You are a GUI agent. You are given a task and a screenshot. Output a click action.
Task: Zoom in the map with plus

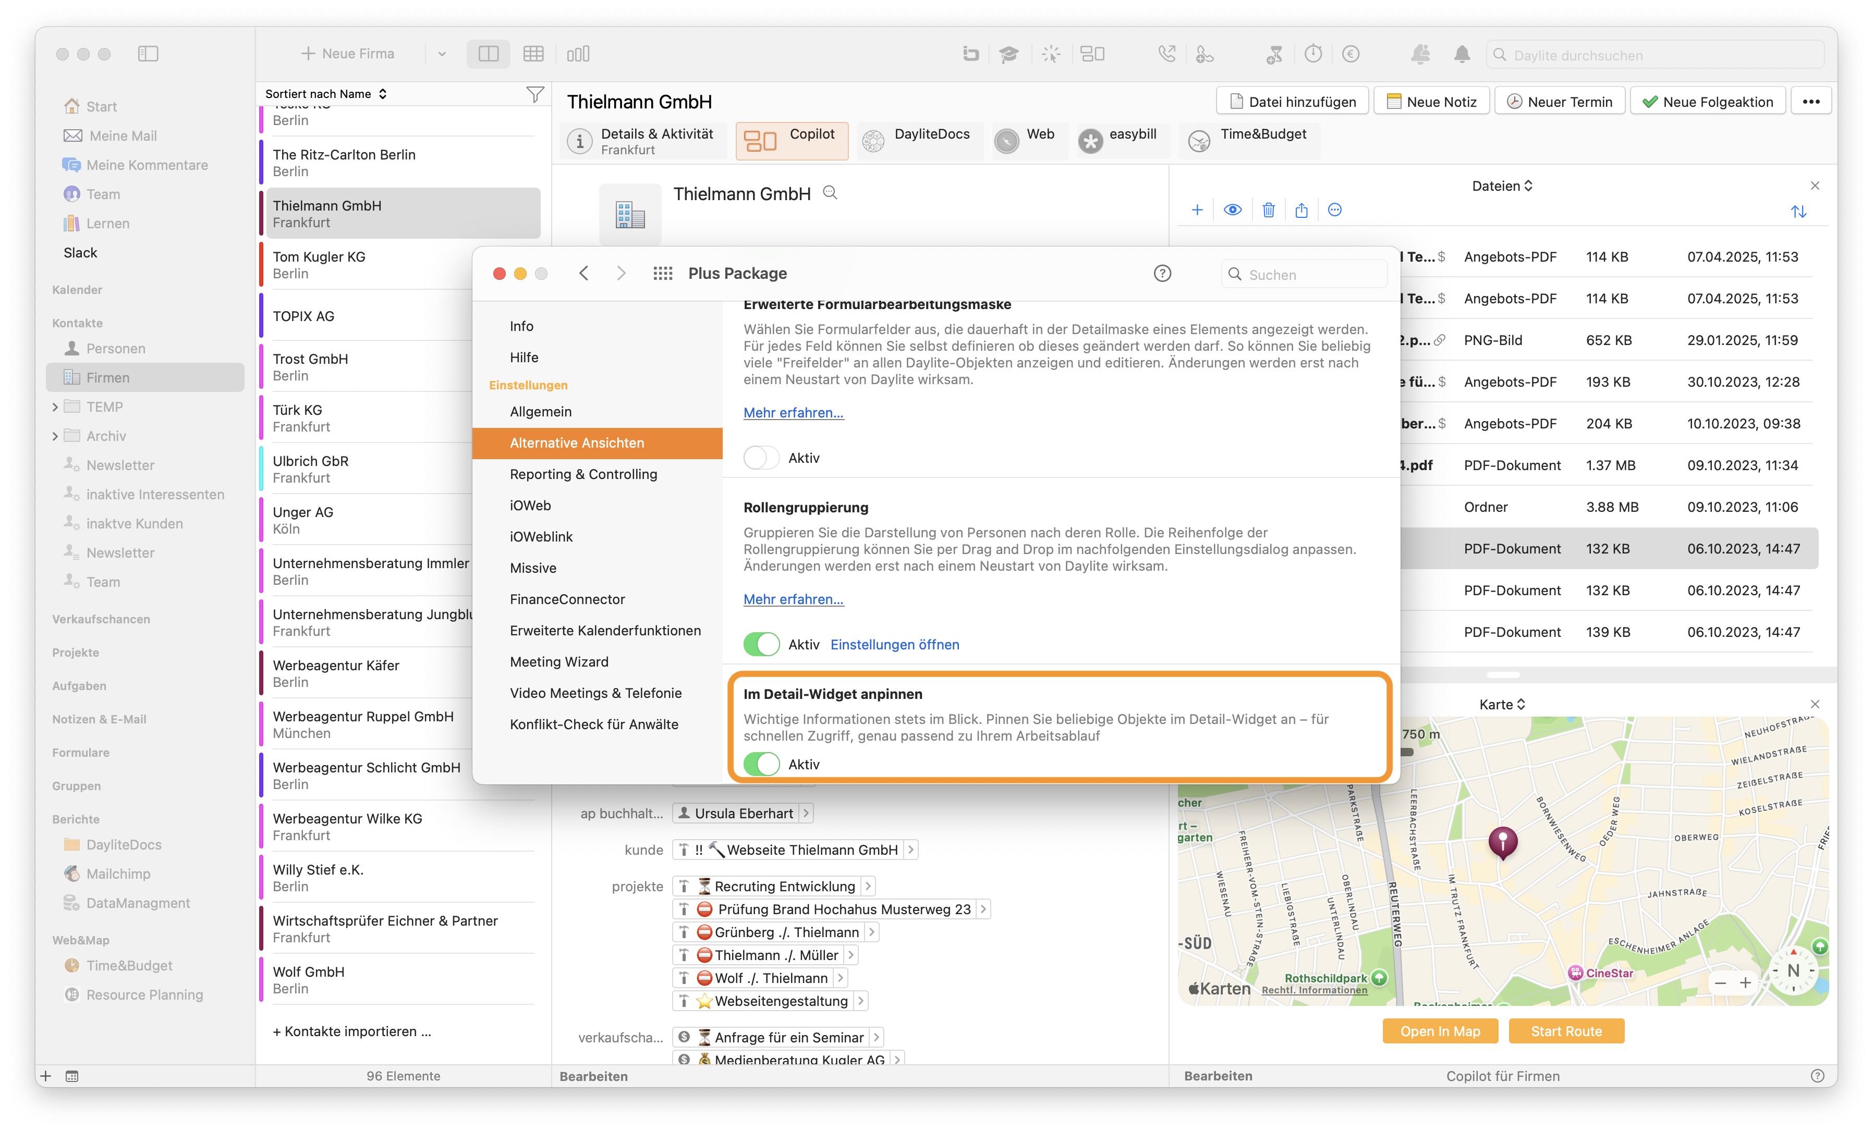tap(1746, 983)
